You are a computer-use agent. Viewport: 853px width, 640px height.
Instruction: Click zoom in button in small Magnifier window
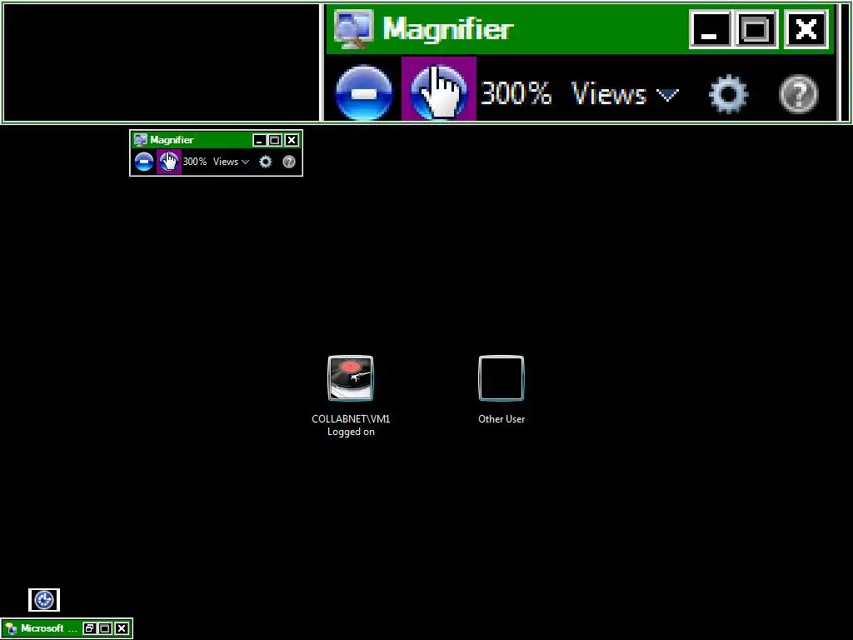coord(168,162)
